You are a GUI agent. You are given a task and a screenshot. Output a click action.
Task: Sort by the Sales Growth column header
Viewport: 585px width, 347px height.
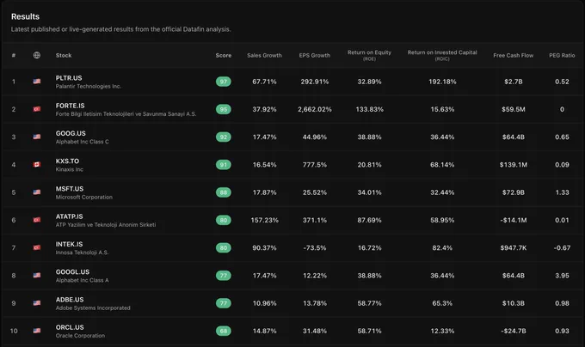point(264,55)
